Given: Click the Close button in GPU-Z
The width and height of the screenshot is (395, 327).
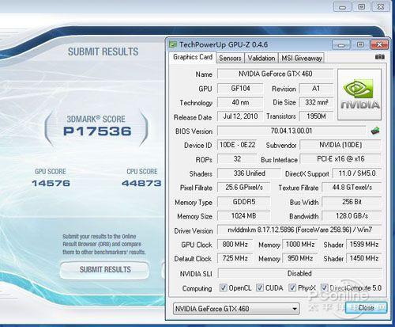Looking at the screenshot, I should tap(366, 308).
